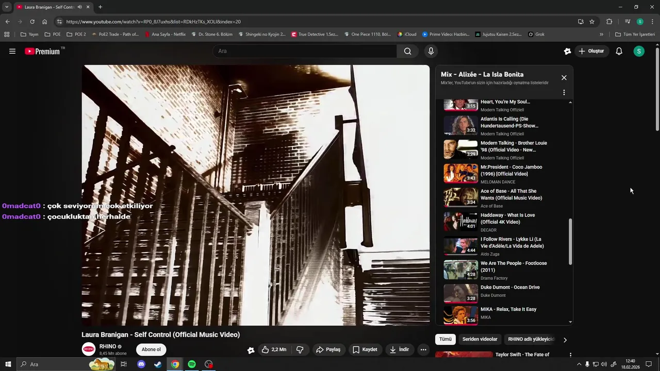Select the RHINO adlı yükleyiciden chip
This screenshot has width=660, height=371.
(531, 339)
